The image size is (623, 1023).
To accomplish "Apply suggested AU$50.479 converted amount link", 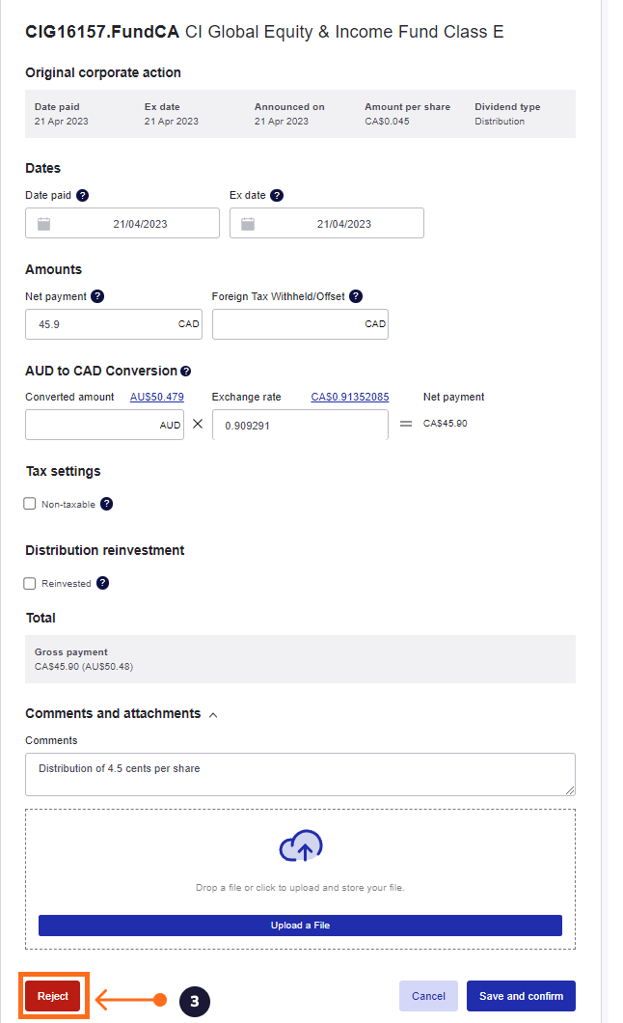I will (x=157, y=397).
